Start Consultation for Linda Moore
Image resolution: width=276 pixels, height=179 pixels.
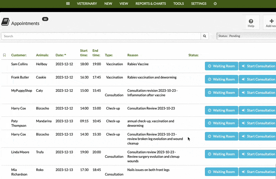pyautogui.click(x=257, y=154)
